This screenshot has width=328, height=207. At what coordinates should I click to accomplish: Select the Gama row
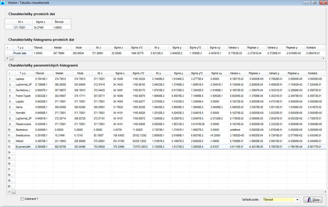tap(167, 107)
